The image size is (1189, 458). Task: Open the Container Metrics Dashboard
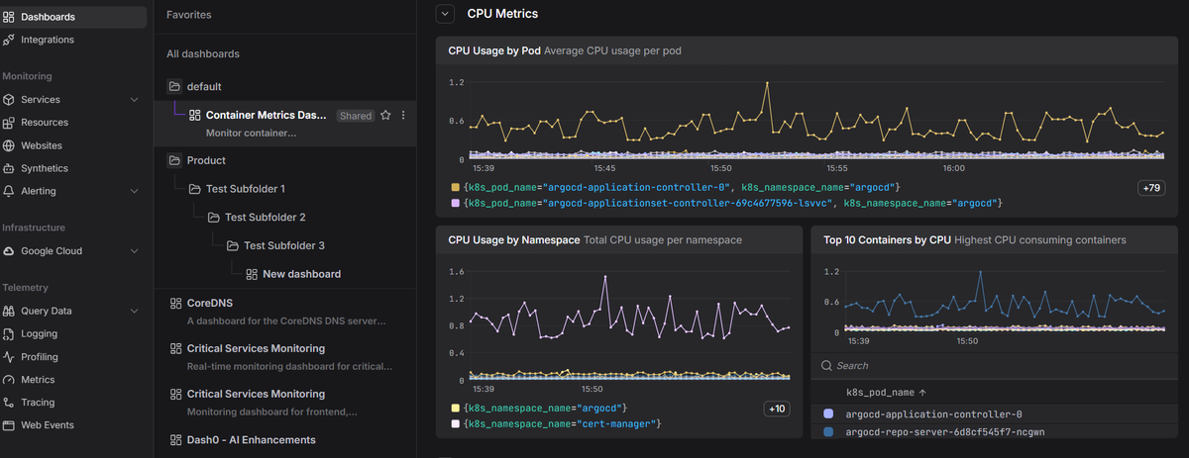pyautogui.click(x=266, y=116)
